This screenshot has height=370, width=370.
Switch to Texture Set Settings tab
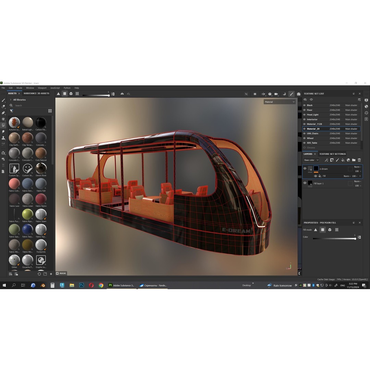(x=332, y=154)
